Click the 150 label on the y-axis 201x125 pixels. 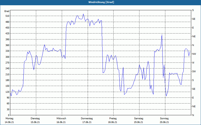pyautogui.click(x=7, y=86)
